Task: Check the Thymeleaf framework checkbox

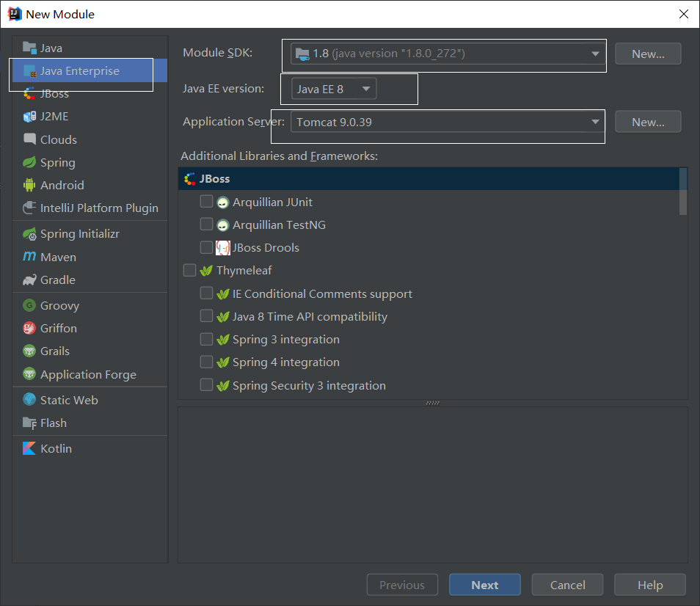Action: click(190, 271)
